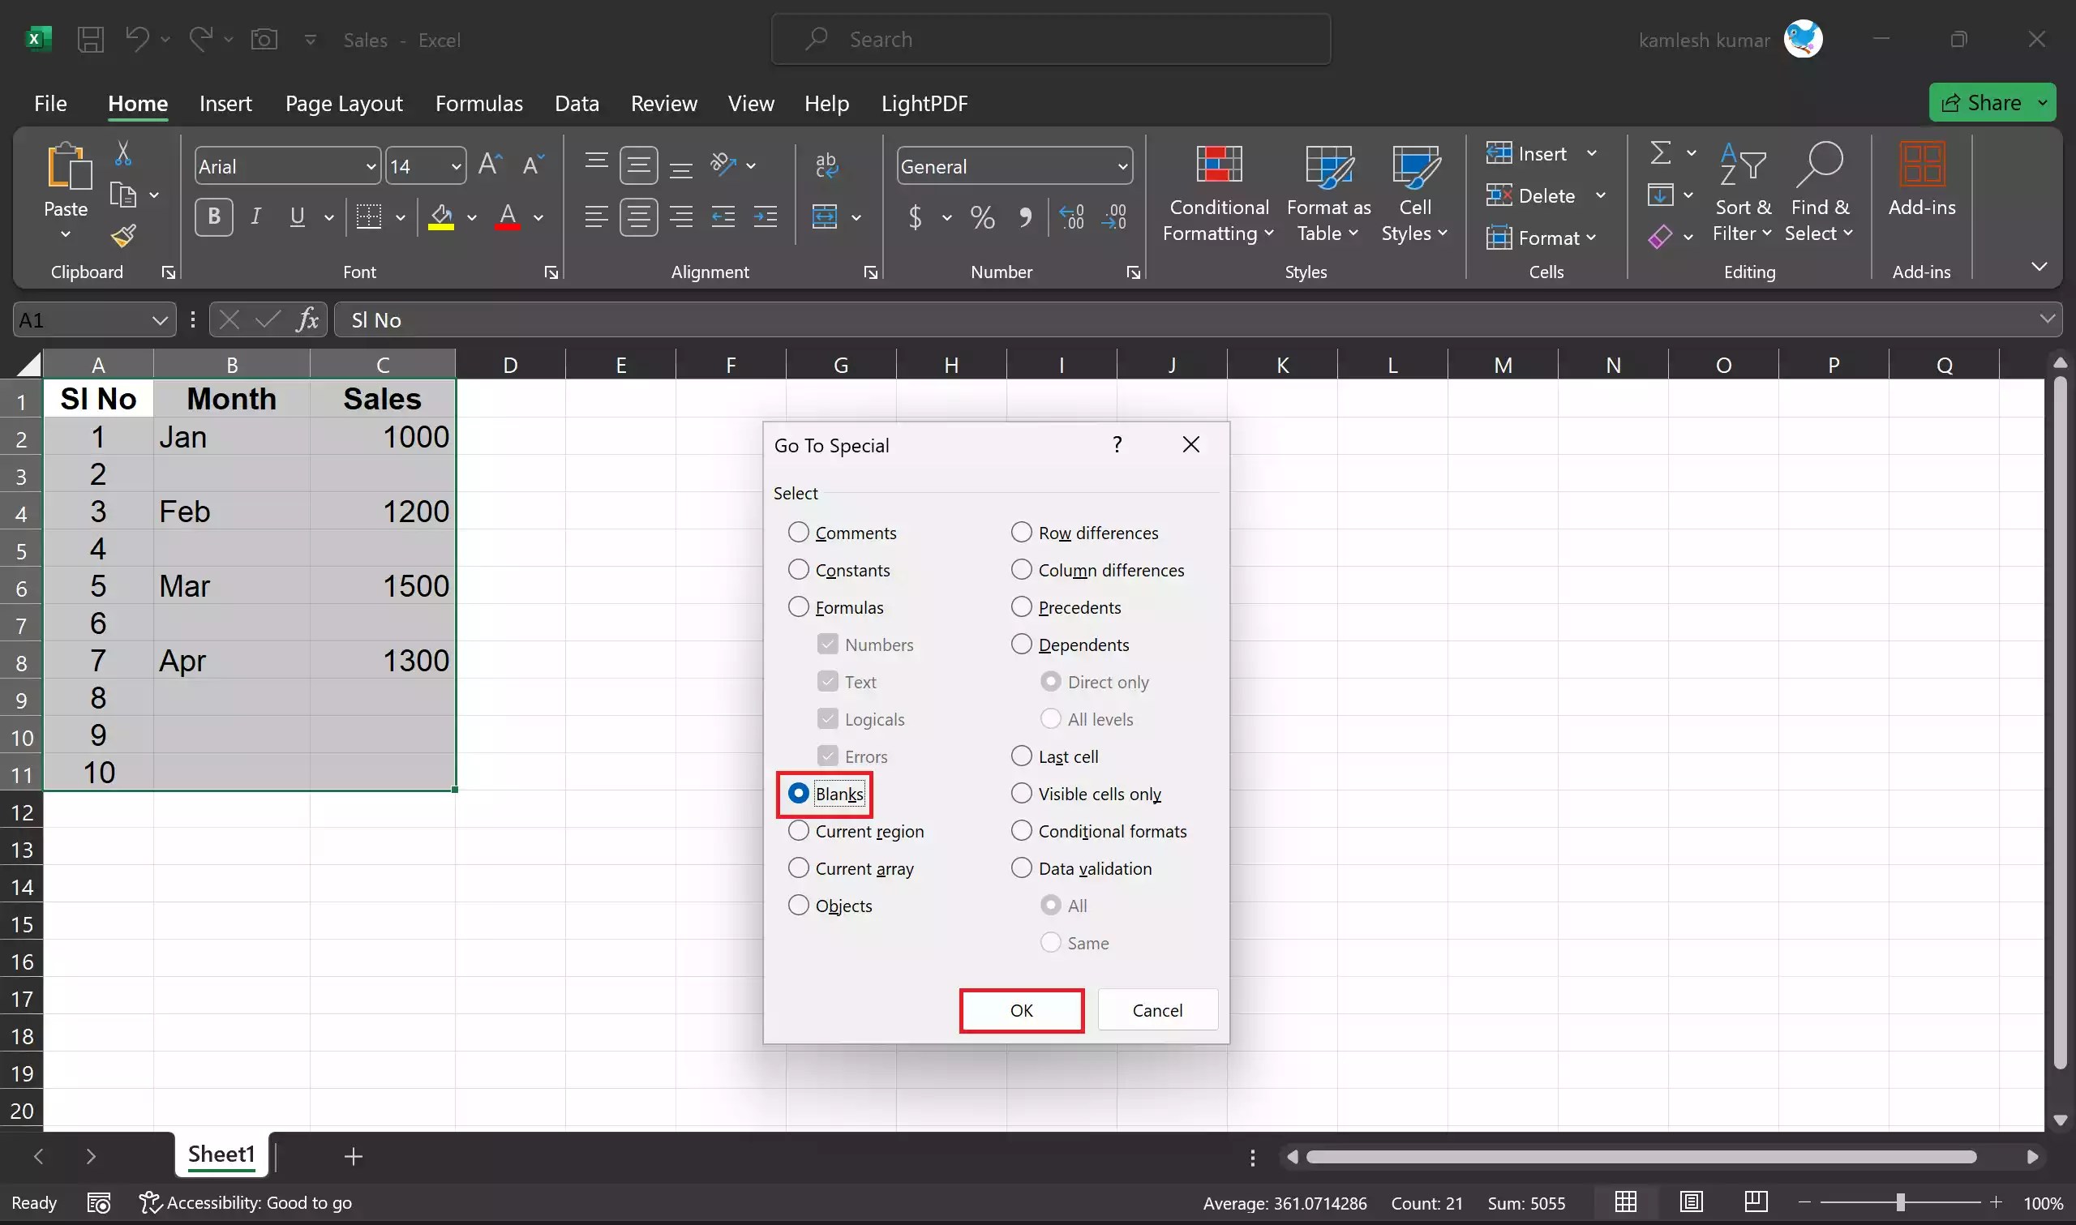Click the Format Painter icon

(x=124, y=235)
